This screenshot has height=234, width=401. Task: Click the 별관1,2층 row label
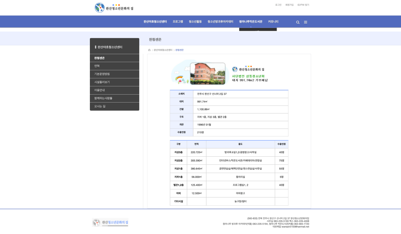178,185
